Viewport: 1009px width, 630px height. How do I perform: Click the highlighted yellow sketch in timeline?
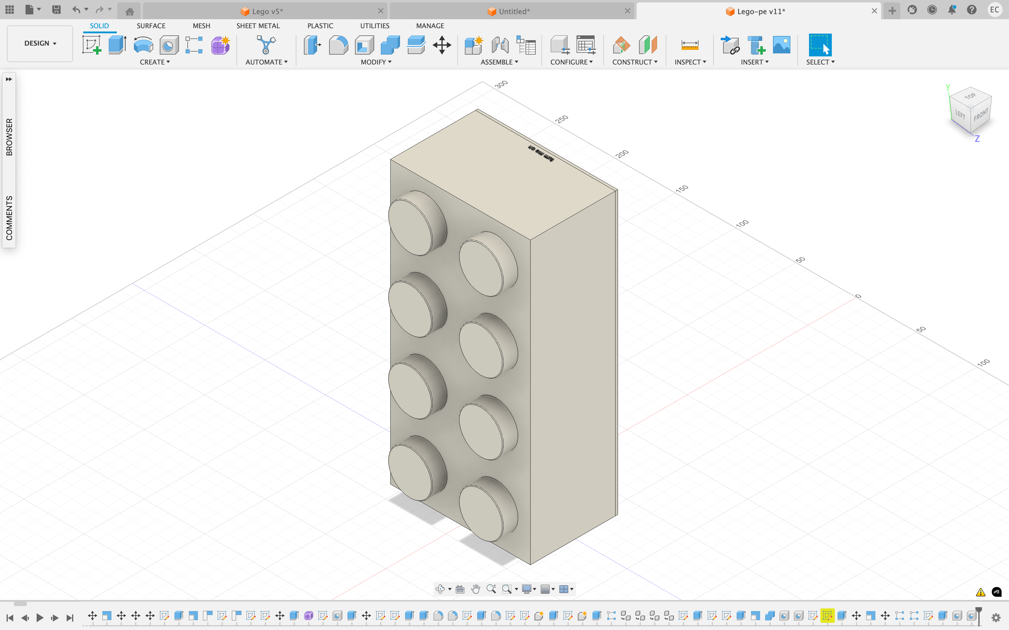coord(827,615)
